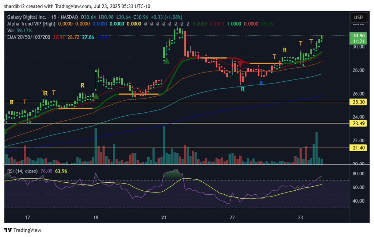Click the USD currency button
This screenshot has height=237, width=374.
tap(358, 17)
